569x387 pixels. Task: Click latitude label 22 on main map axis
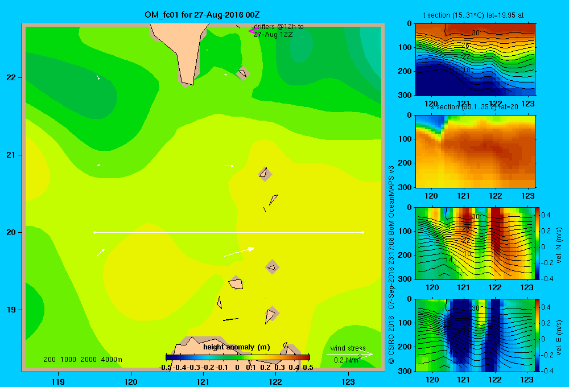[x=11, y=77]
